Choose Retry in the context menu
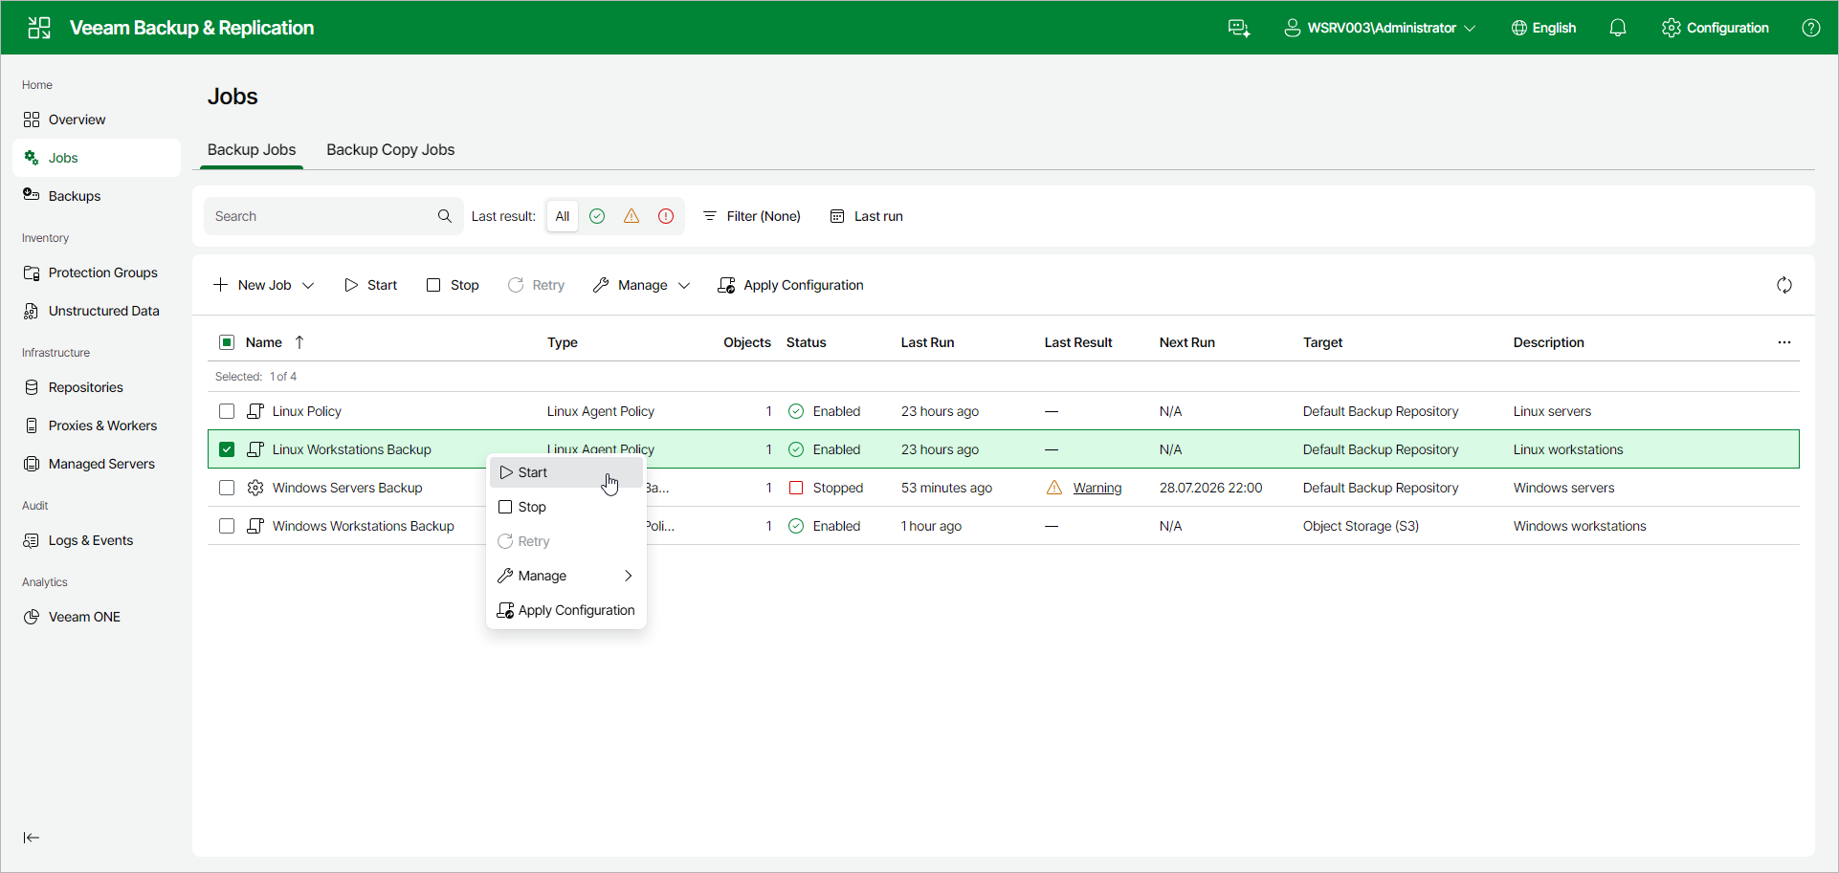The image size is (1839, 873). [566, 541]
